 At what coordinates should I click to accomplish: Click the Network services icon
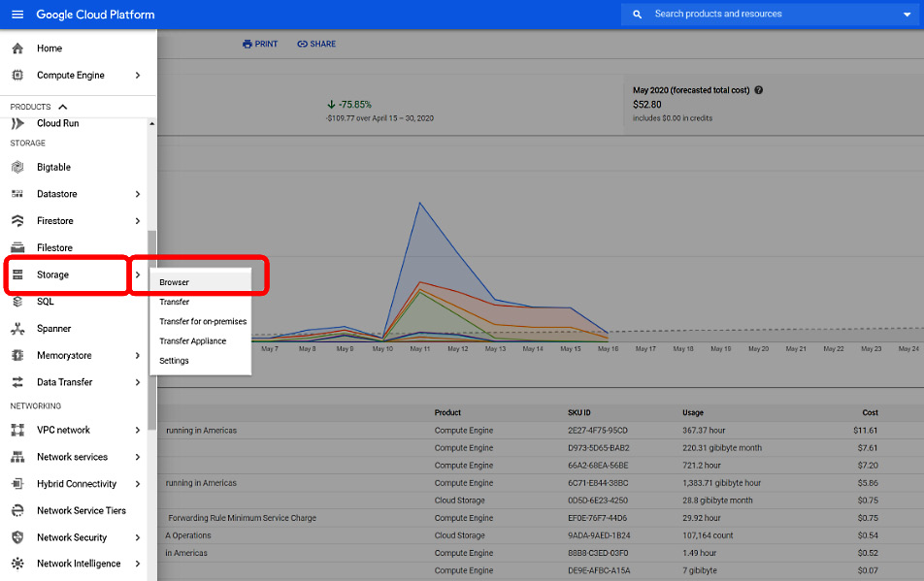coord(17,457)
